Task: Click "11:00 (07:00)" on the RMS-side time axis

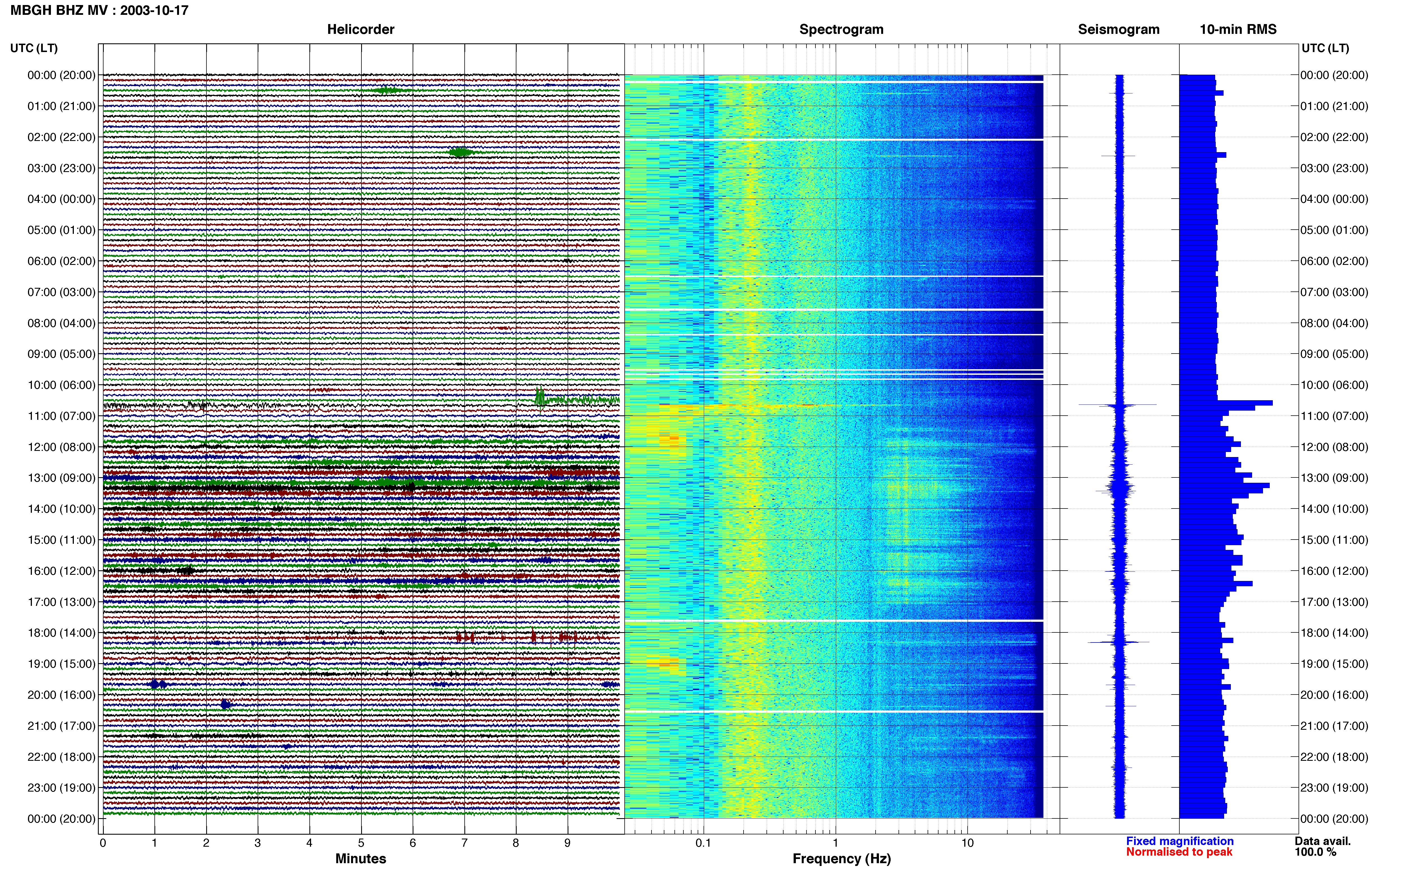Action: (x=1334, y=416)
